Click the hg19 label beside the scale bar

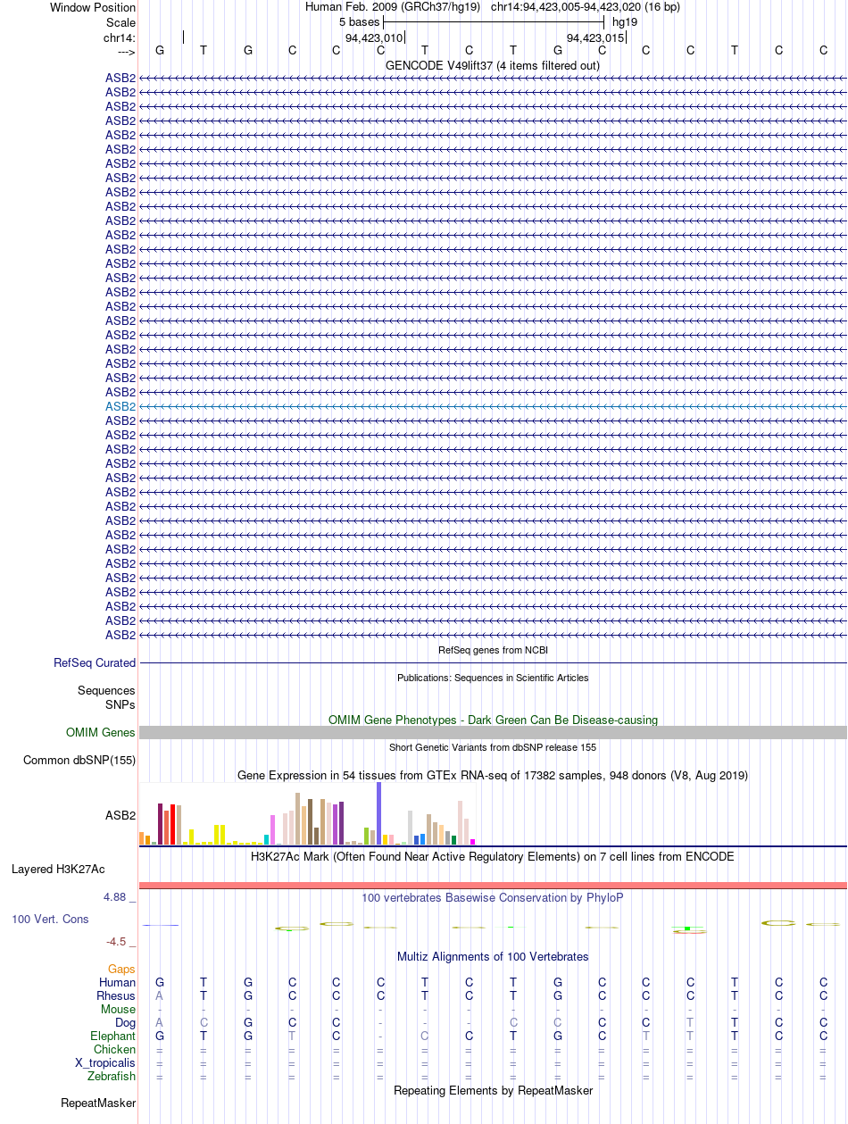[625, 21]
